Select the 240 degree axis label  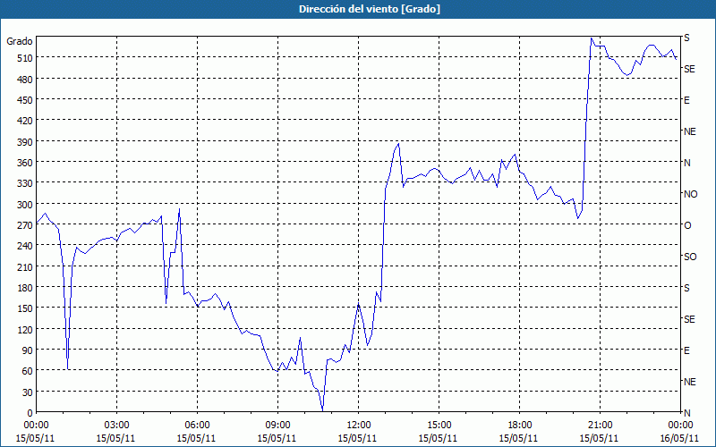tap(26, 246)
